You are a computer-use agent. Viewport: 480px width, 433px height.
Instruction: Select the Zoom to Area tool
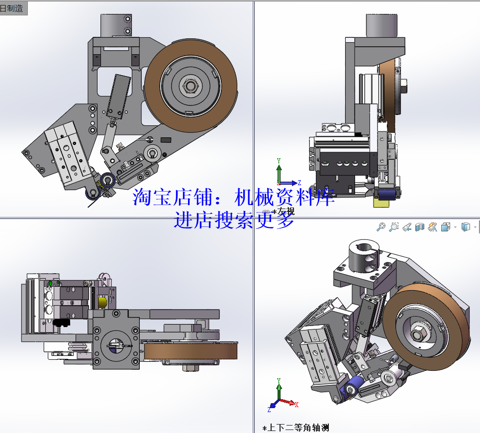[393, 227]
